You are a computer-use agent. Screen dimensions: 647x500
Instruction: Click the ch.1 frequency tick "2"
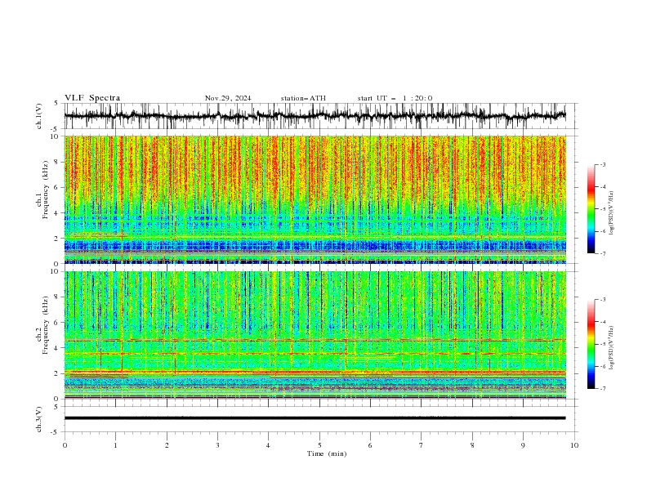click(57, 238)
